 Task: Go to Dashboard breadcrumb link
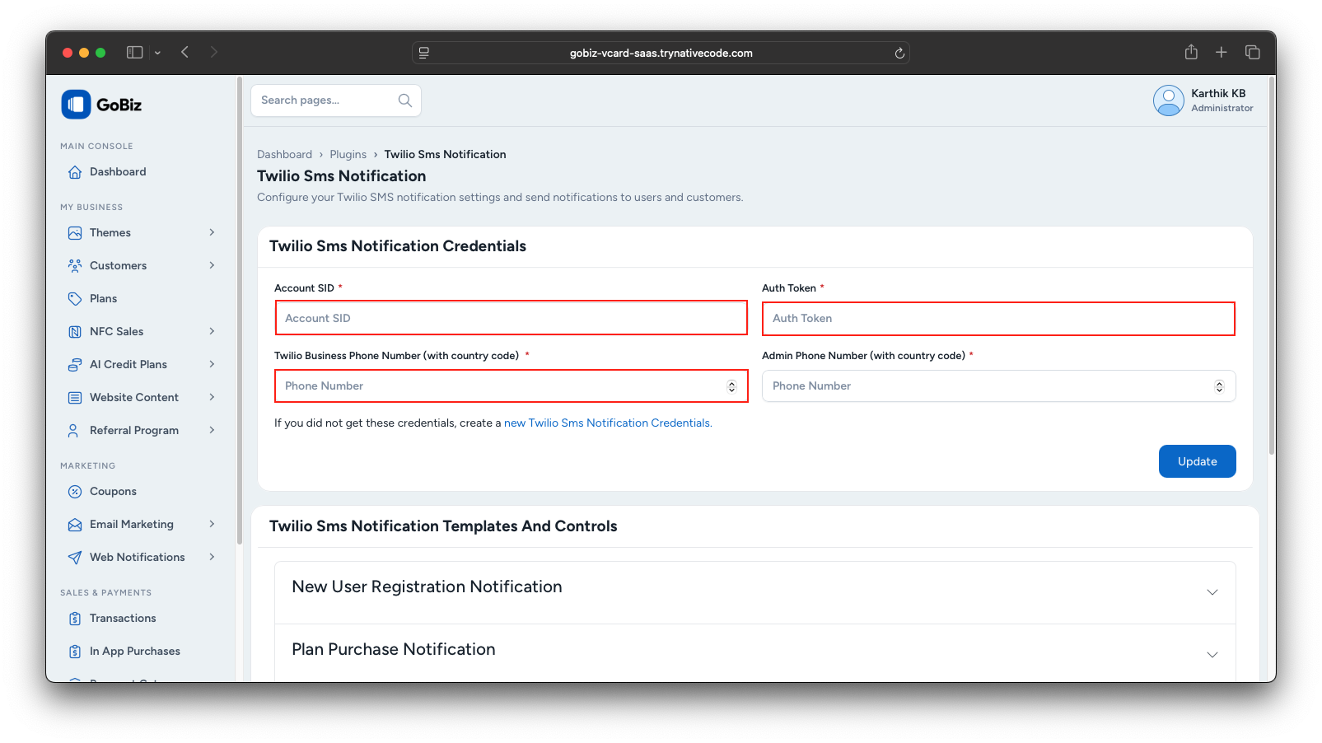pos(284,155)
